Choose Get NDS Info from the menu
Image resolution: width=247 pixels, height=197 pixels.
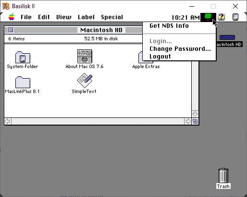[x=179, y=26]
